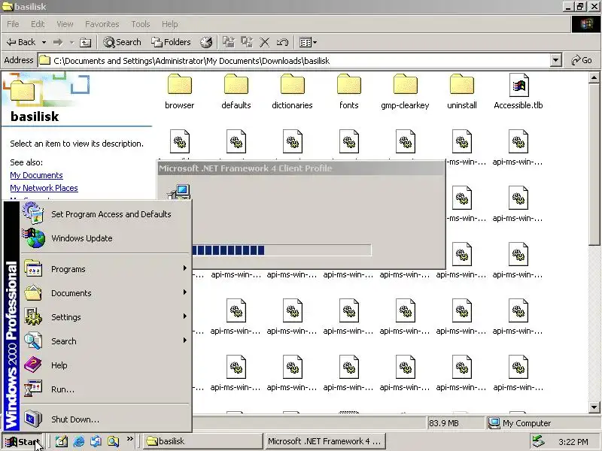
Task: Click Show Desktop quick launch icon
Action: (62, 441)
